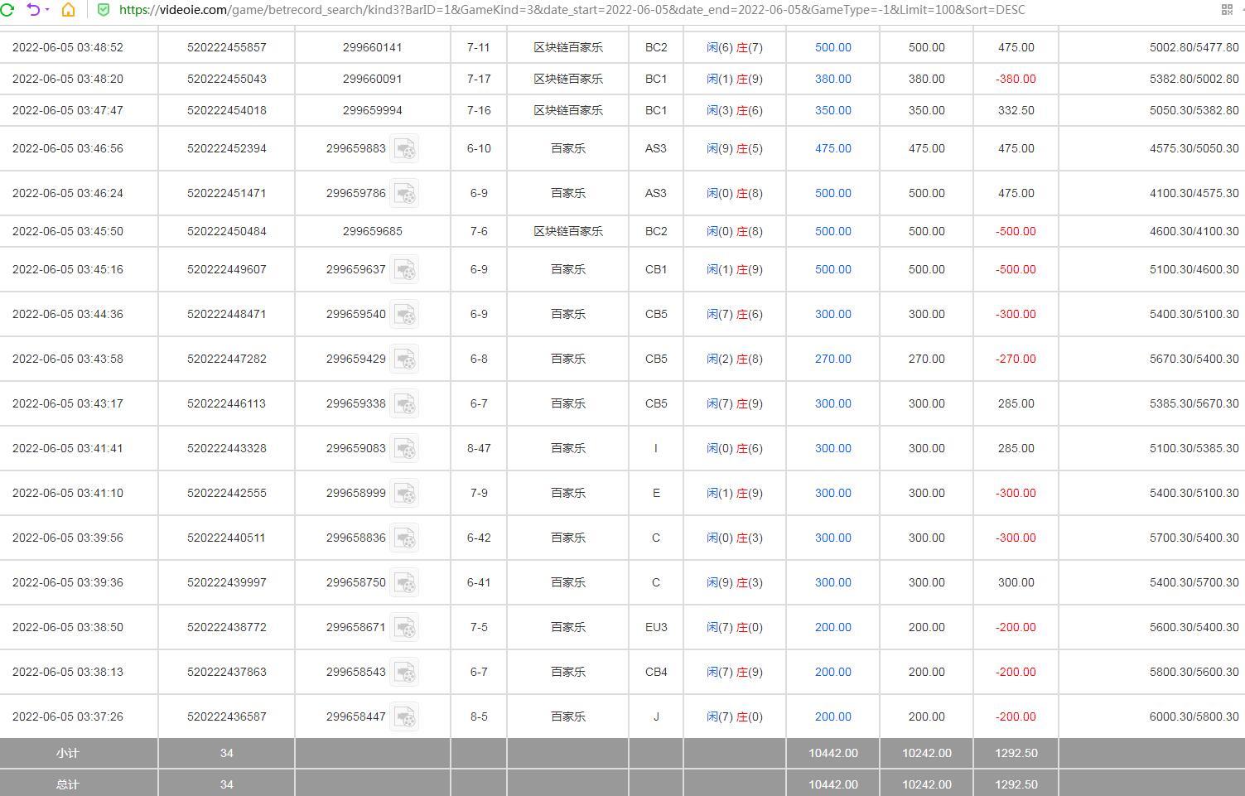Screen dimensions: 1245x796
Task: Open the blue 200.00 bet amount at 03:37:26
Action: [x=832, y=716]
